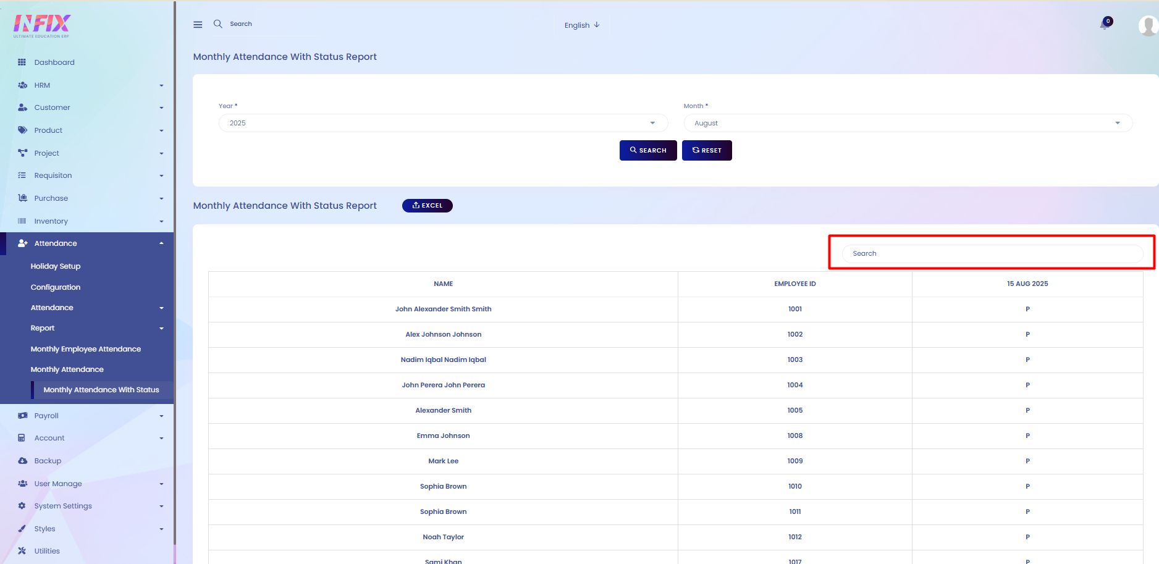The height and width of the screenshot is (564, 1159).
Task: Click the Dashboard grid icon
Action: tap(22, 62)
